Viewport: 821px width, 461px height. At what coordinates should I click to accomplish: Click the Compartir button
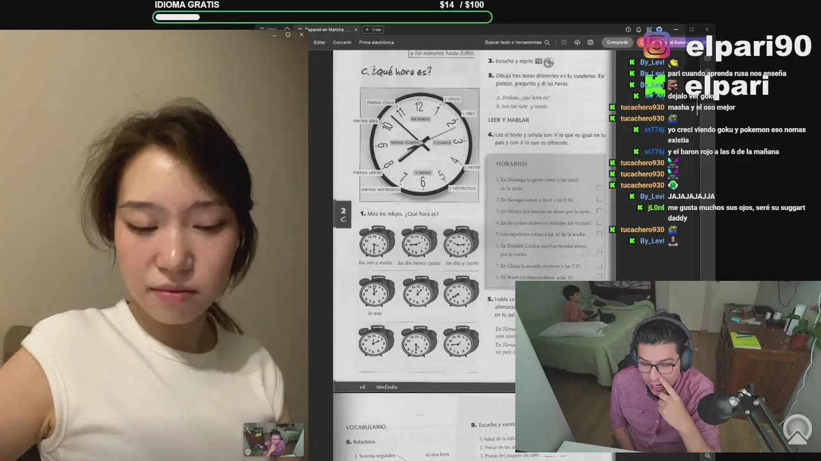(617, 42)
